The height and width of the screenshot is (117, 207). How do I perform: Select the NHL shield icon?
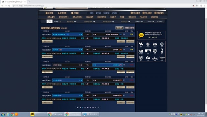click(x=141, y=58)
